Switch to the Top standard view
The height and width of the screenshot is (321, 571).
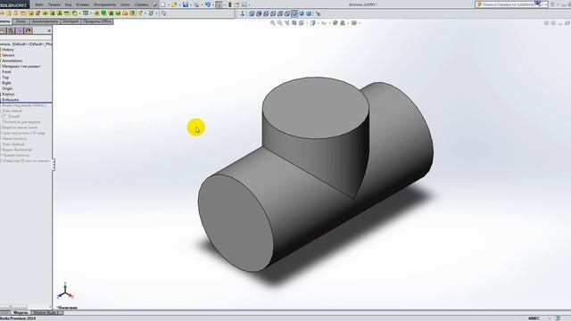click(280, 13)
